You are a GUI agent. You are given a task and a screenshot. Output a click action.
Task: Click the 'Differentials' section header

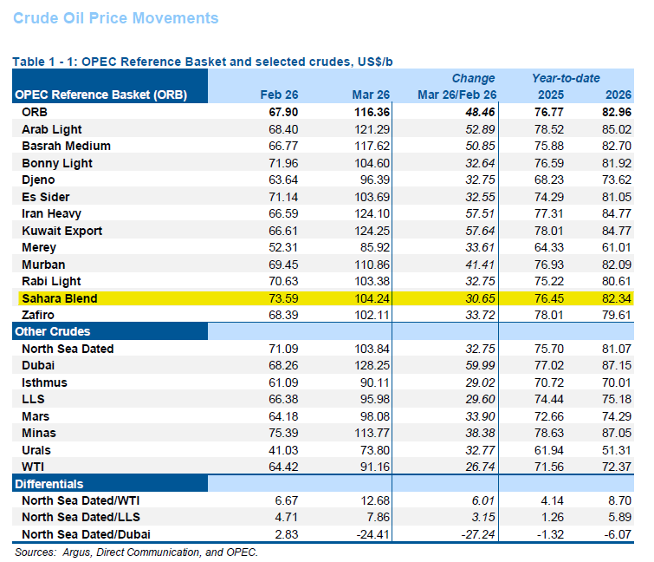click(53, 484)
